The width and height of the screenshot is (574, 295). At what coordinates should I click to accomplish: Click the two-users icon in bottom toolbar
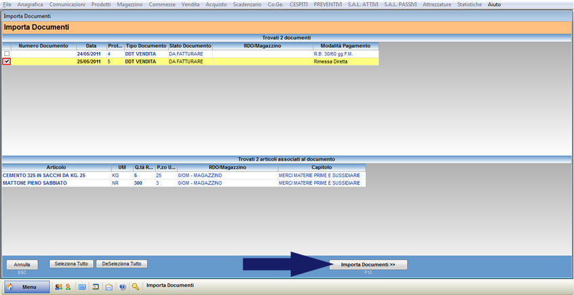(x=58, y=287)
